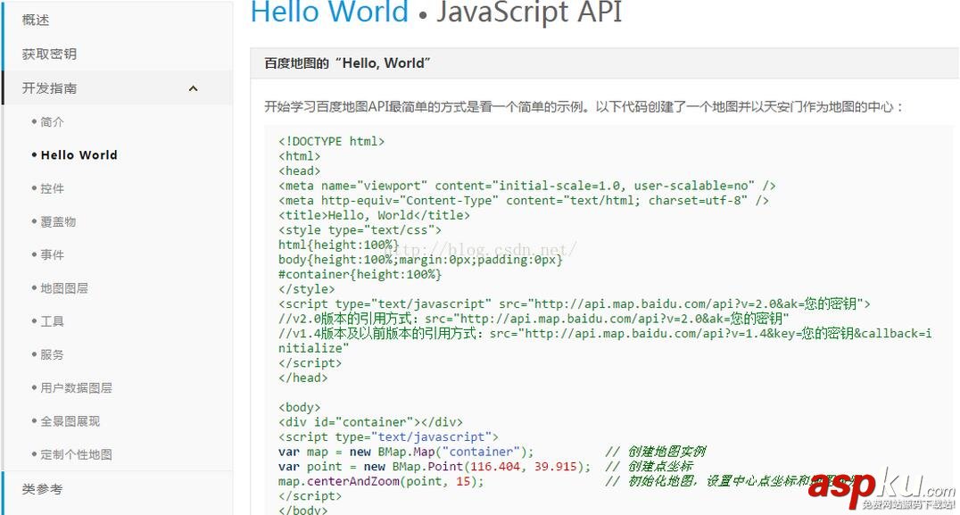Open the 工具 guide page
960x515 pixels.
point(52,321)
